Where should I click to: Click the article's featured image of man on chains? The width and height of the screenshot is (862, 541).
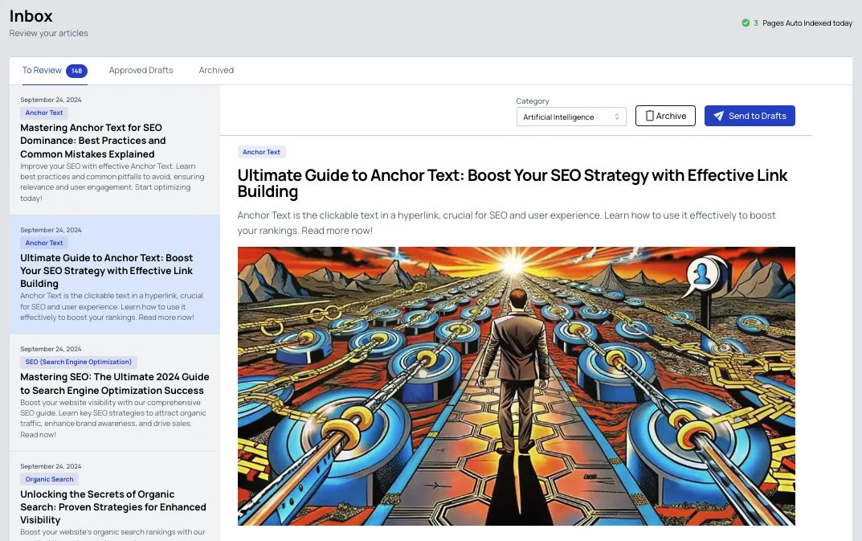point(517,386)
